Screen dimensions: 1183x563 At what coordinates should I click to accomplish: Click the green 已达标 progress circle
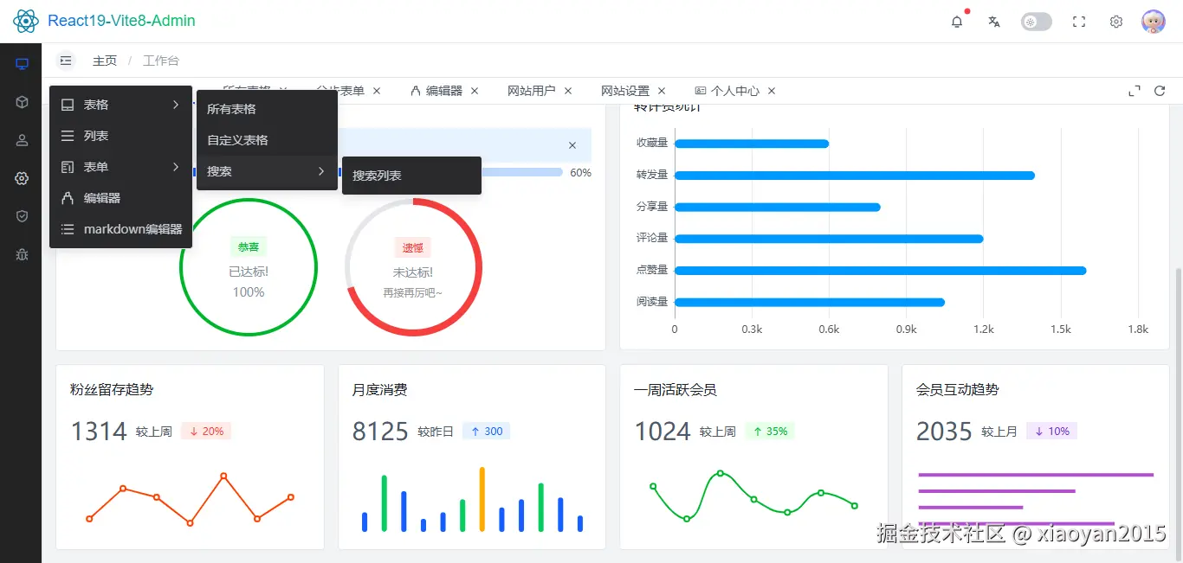(x=249, y=267)
